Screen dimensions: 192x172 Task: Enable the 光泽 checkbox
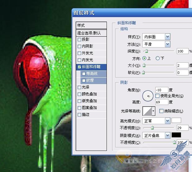79,87
